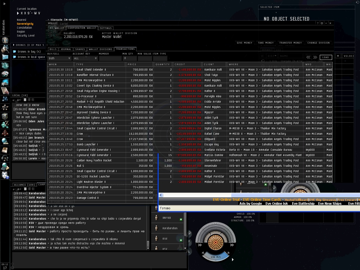The height and width of the screenshot is (270, 360).
Task: Decrease Local chat font size (a-)
Action: click(x=14, y=100)
